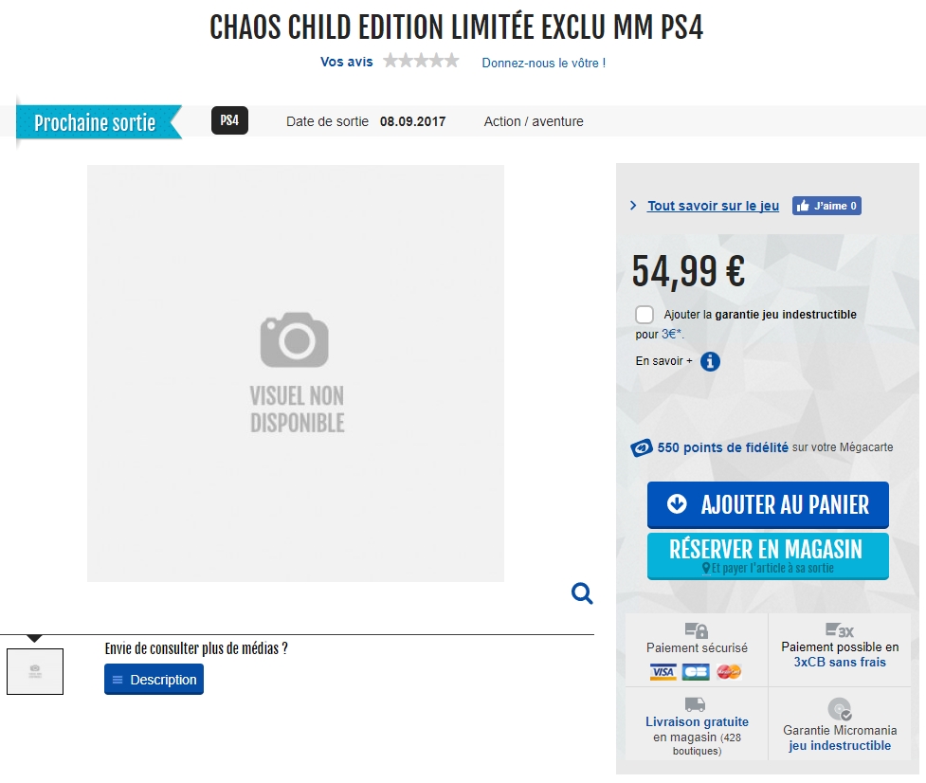Click the 3x payment card icon
The image size is (926, 783).
839,629
